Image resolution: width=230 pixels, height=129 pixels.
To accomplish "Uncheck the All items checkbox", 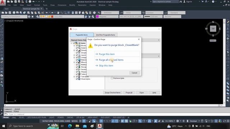I will pos(74,43).
